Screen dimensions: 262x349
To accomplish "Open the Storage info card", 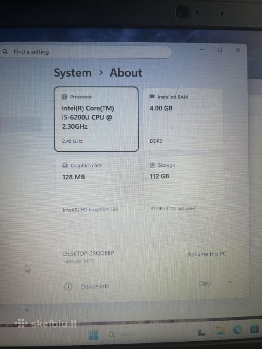I will (x=183, y=188).
